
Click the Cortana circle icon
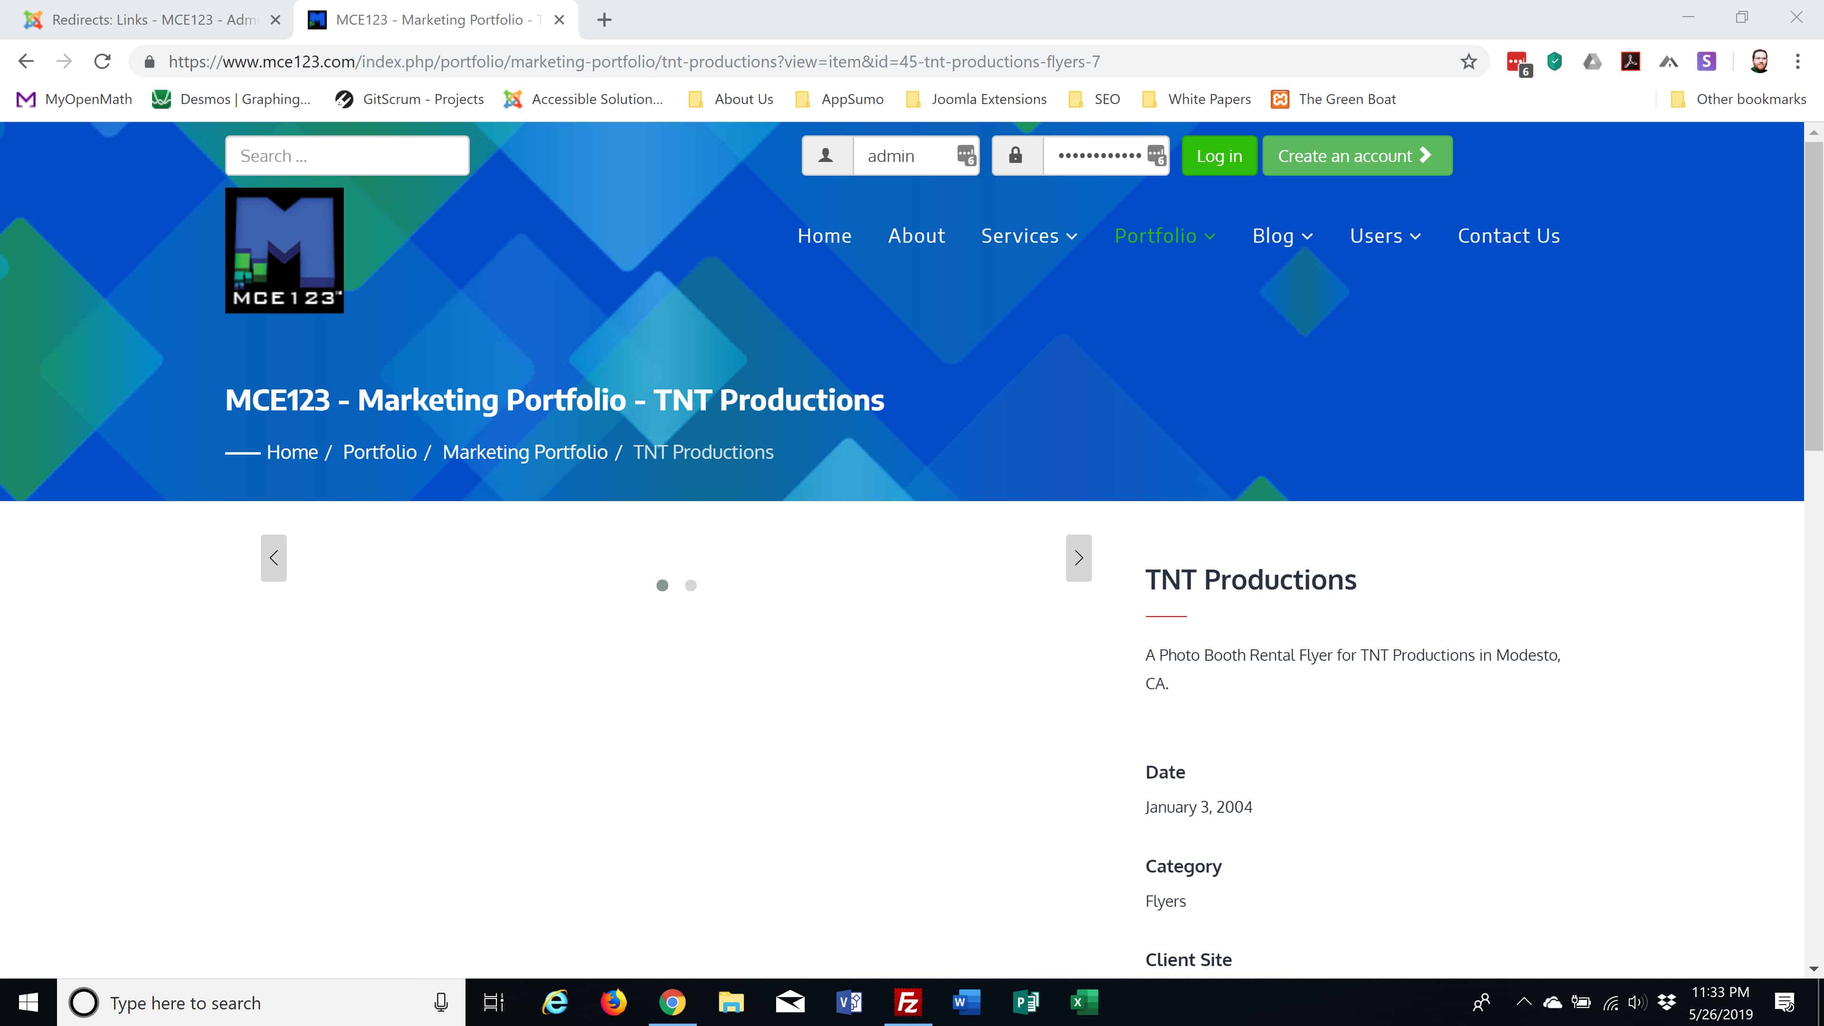pos(84,1003)
